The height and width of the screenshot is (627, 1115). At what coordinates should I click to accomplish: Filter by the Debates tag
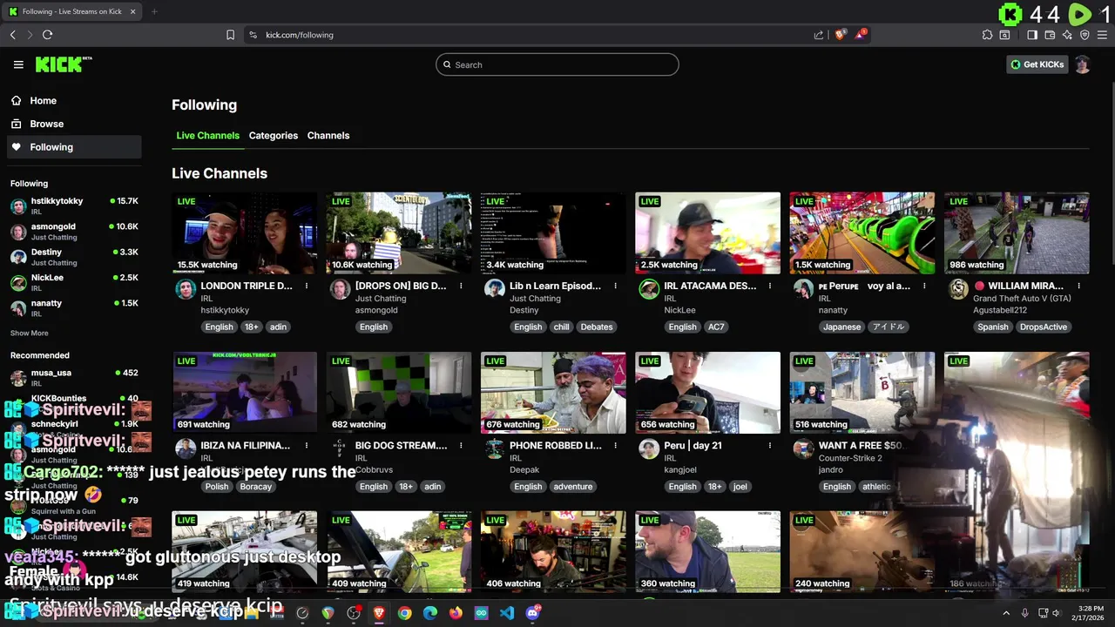coord(597,327)
